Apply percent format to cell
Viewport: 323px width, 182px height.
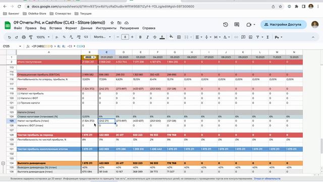(x=64, y=37)
